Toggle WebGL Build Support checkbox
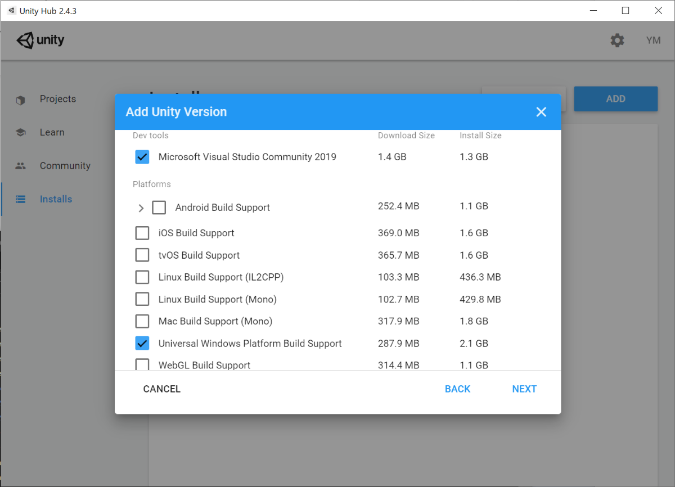 [x=142, y=364]
